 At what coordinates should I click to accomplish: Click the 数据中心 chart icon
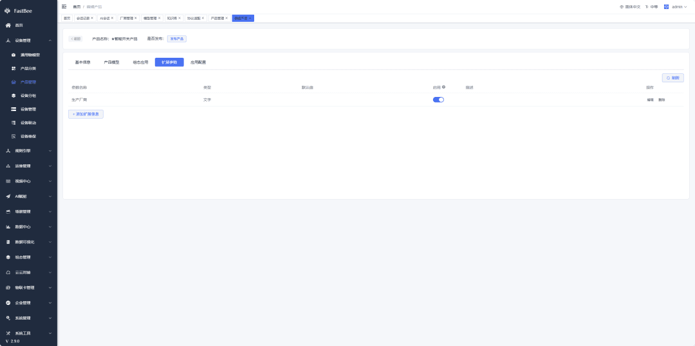click(8, 227)
